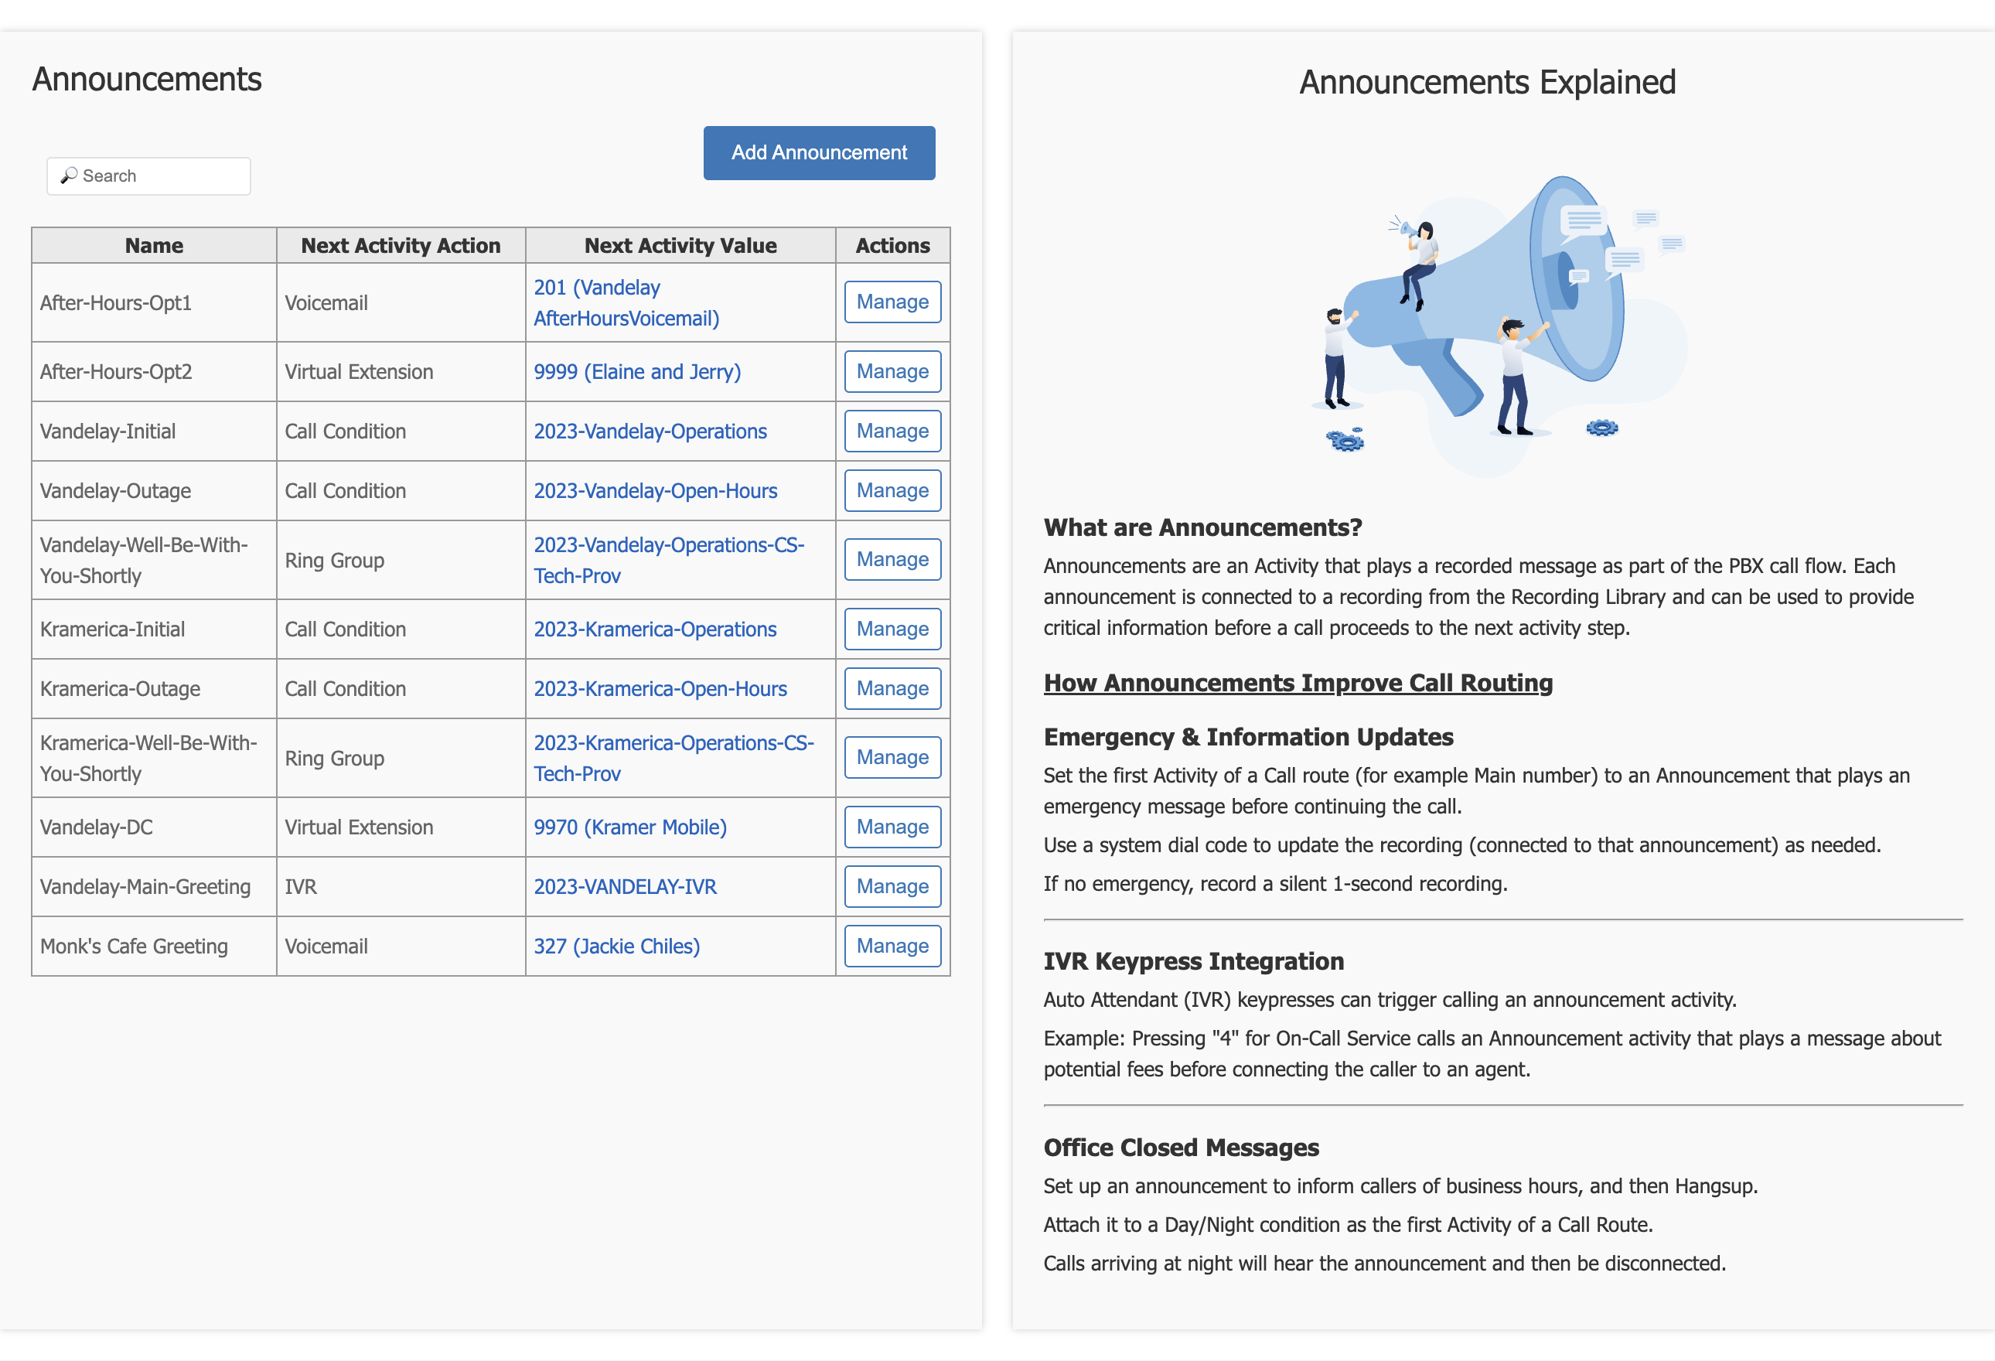This screenshot has height=1361, width=1995.
Task: Open the 2023-Kramerica-Operations-CS-Tech-Prov link
Action: [674, 758]
